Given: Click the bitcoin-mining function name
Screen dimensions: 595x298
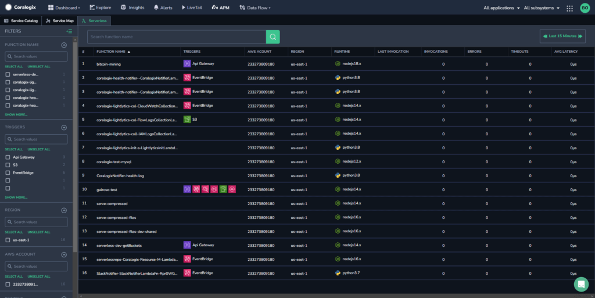Looking at the screenshot, I should pos(109,64).
